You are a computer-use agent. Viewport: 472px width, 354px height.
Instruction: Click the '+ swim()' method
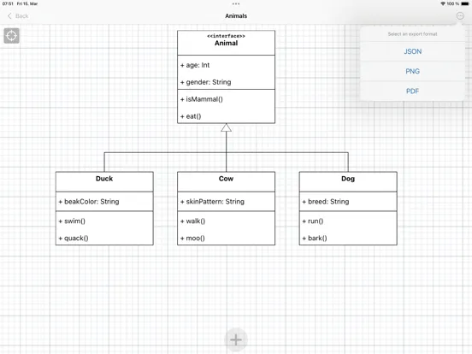(72, 221)
